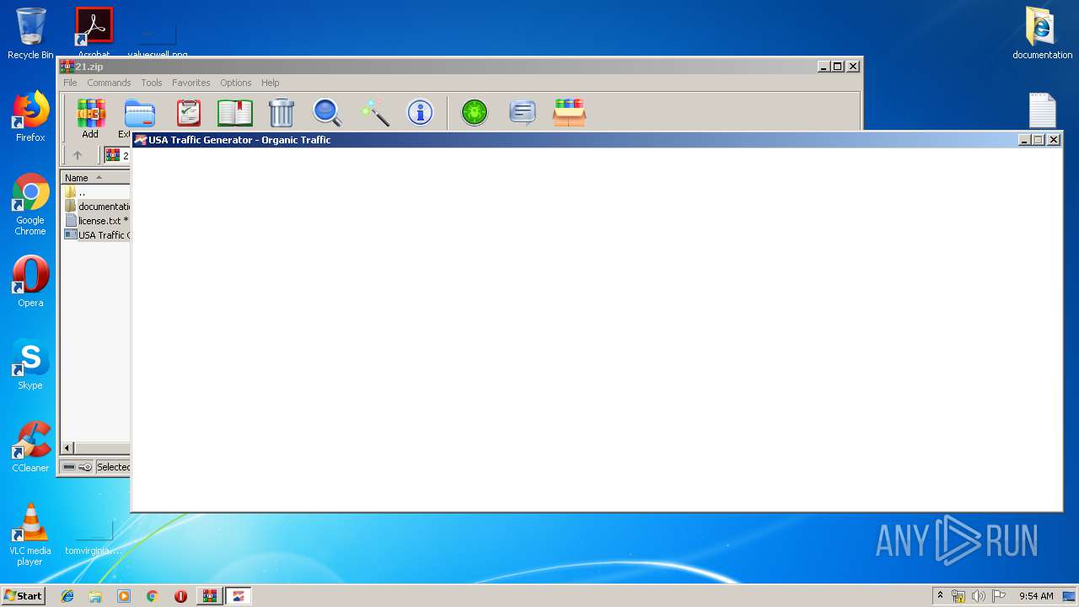Click the Wizard magic wand icon

pos(374,112)
